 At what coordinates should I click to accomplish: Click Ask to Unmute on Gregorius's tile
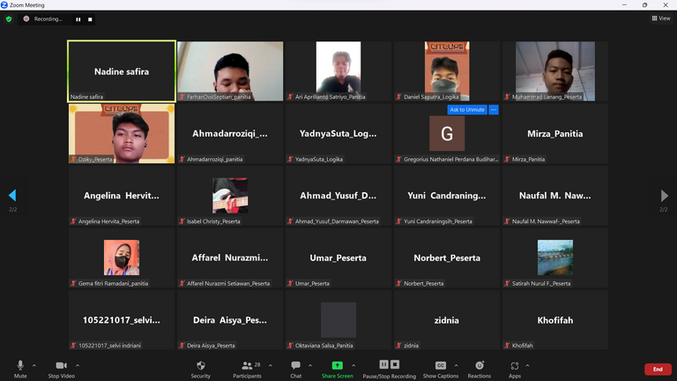466,109
